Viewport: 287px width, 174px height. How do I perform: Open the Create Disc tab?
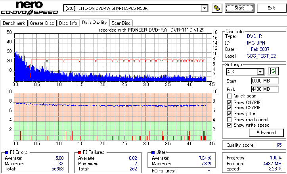click(42, 23)
